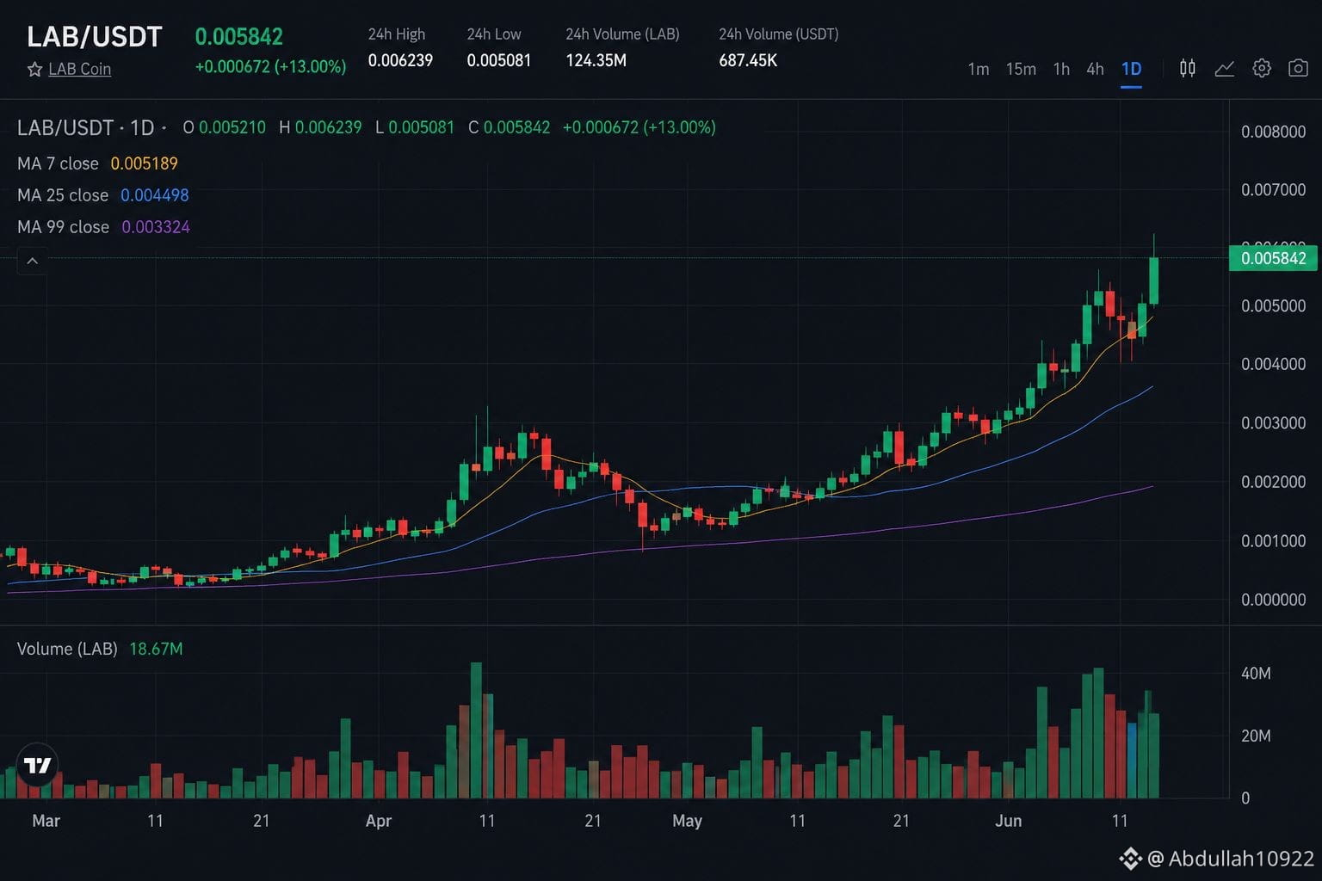The width and height of the screenshot is (1322, 881).
Task: Select the MA 25 close indicator label
Action: (63, 195)
